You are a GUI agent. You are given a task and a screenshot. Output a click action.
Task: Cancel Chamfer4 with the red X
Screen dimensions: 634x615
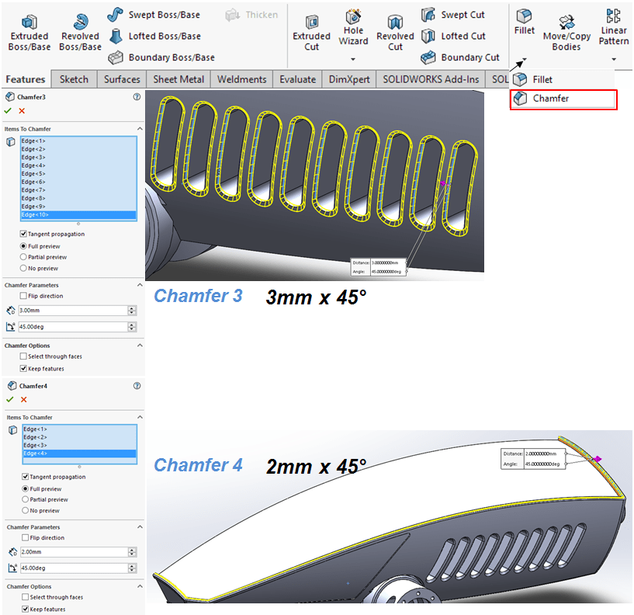click(23, 399)
